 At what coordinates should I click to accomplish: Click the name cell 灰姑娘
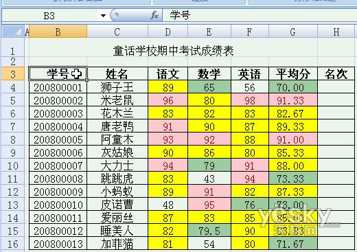click(x=117, y=152)
